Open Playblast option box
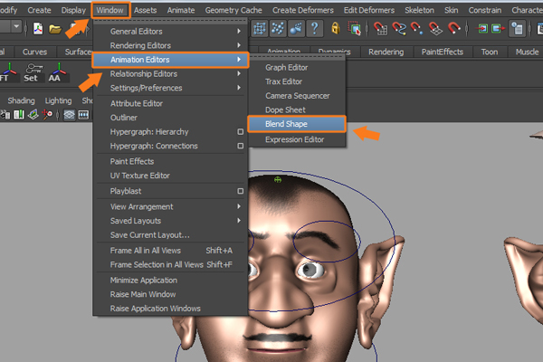Viewport: 543px width, 362px height. pos(241,191)
